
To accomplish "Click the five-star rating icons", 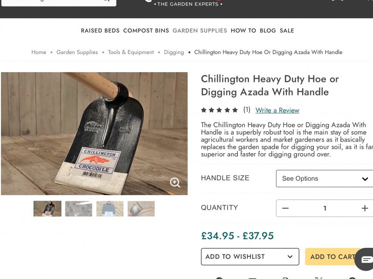I will coord(219,110).
